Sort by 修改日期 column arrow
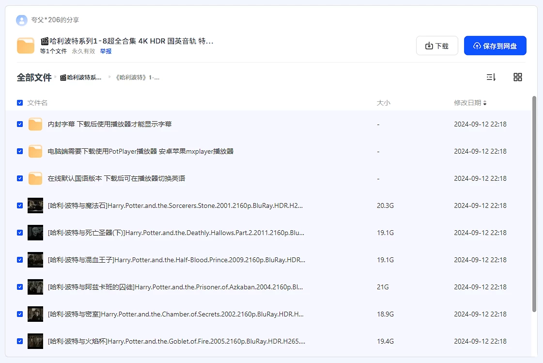This screenshot has width=543, height=363. tap(485, 103)
